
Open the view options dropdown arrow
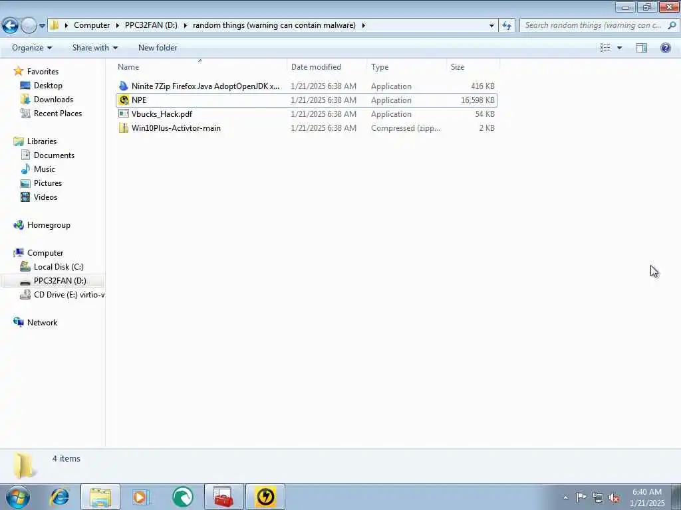coord(619,48)
